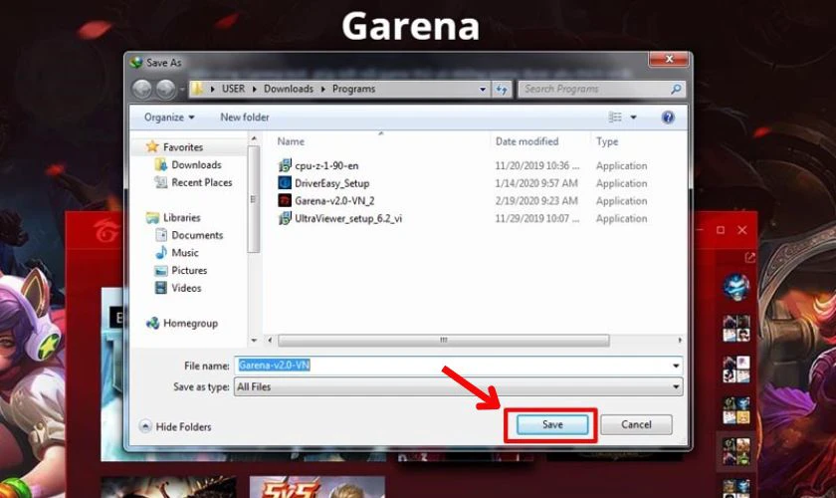This screenshot has height=498, width=836.
Task: Click scroll-right arrow of file list
Action: coord(679,340)
